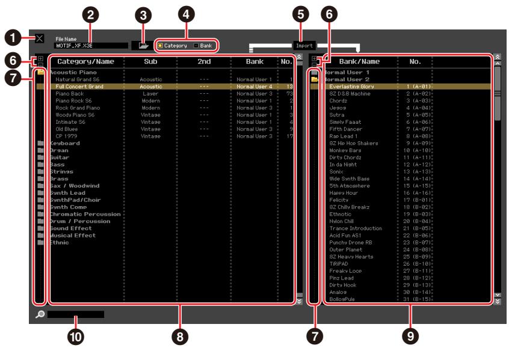Select the Freaky Loop slot
Viewport: 509px width, 348px height.
(345, 271)
